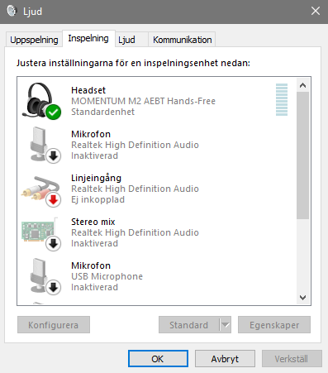The height and width of the screenshot is (373, 328).
Task: Click the red arrow badge on Linjeingång
Action: click(x=54, y=199)
